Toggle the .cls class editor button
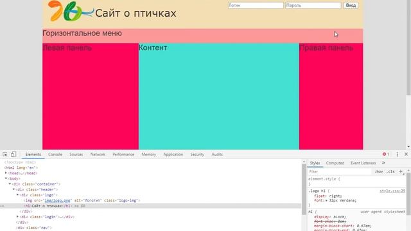The width and height of the screenshot is (411, 231). click(390, 171)
